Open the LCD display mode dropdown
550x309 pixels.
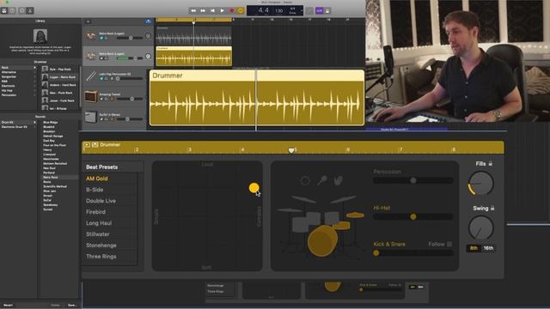(x=302, y=10)
